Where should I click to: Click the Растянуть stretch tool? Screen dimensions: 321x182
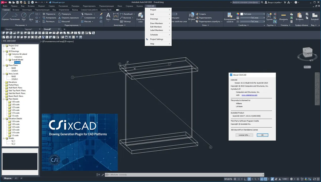(49, 21)
